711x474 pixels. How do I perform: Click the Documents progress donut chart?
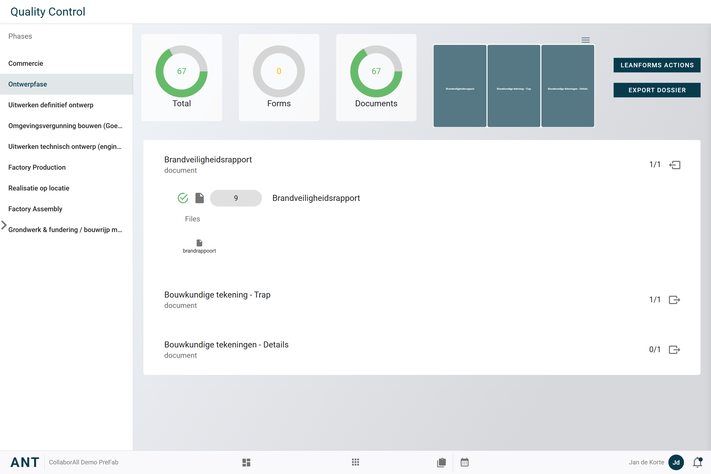pos(376,71)
